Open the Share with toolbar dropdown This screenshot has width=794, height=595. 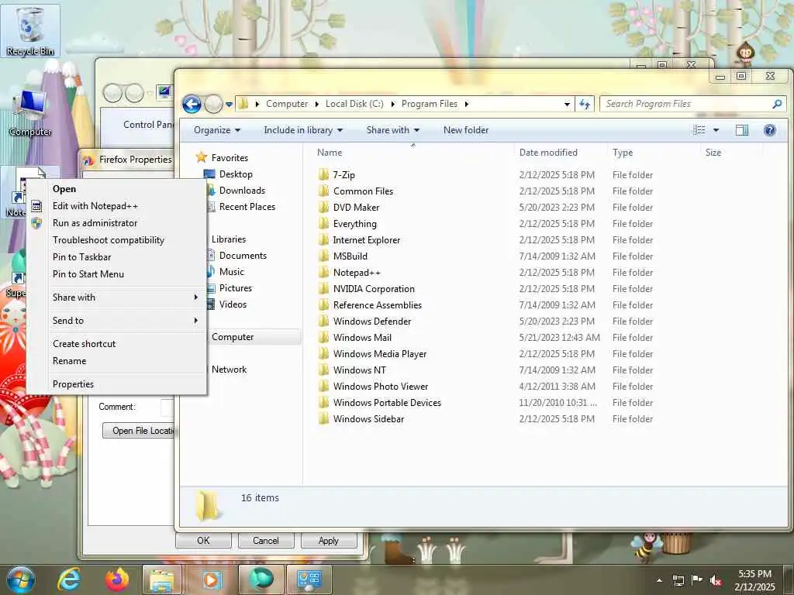click(x=393, y=130)
